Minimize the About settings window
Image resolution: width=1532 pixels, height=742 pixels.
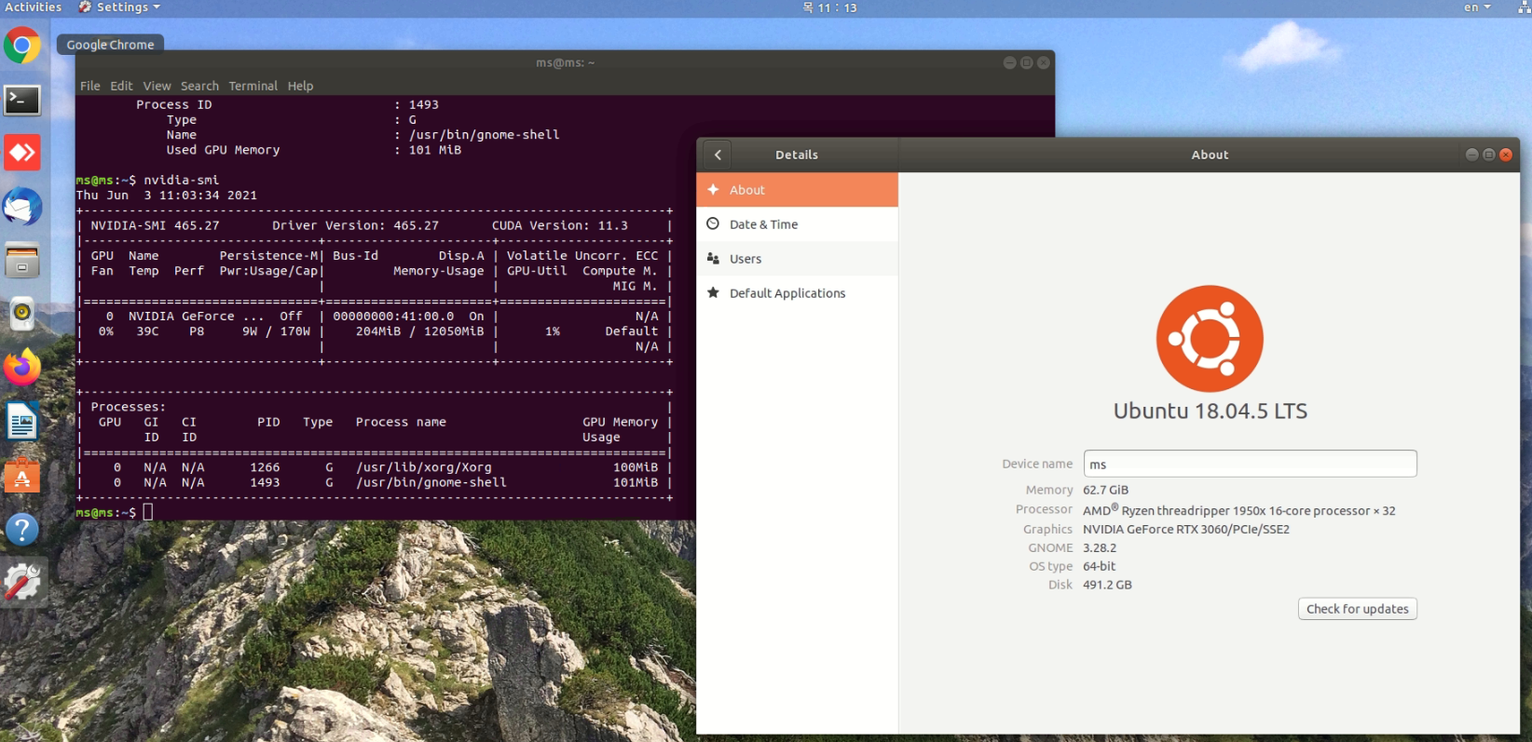point(1471,155)
